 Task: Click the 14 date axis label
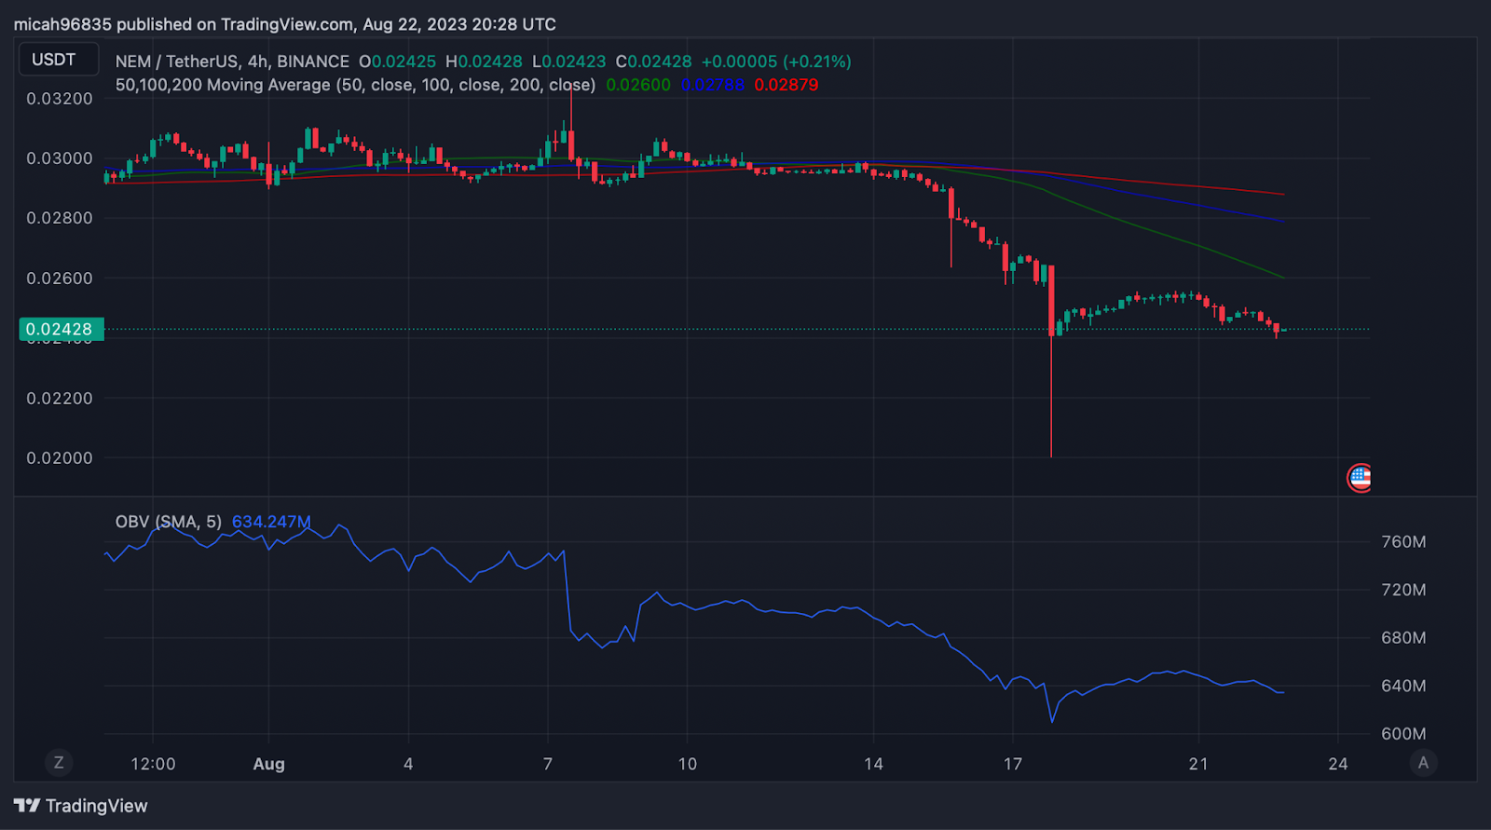click(873, 764)
